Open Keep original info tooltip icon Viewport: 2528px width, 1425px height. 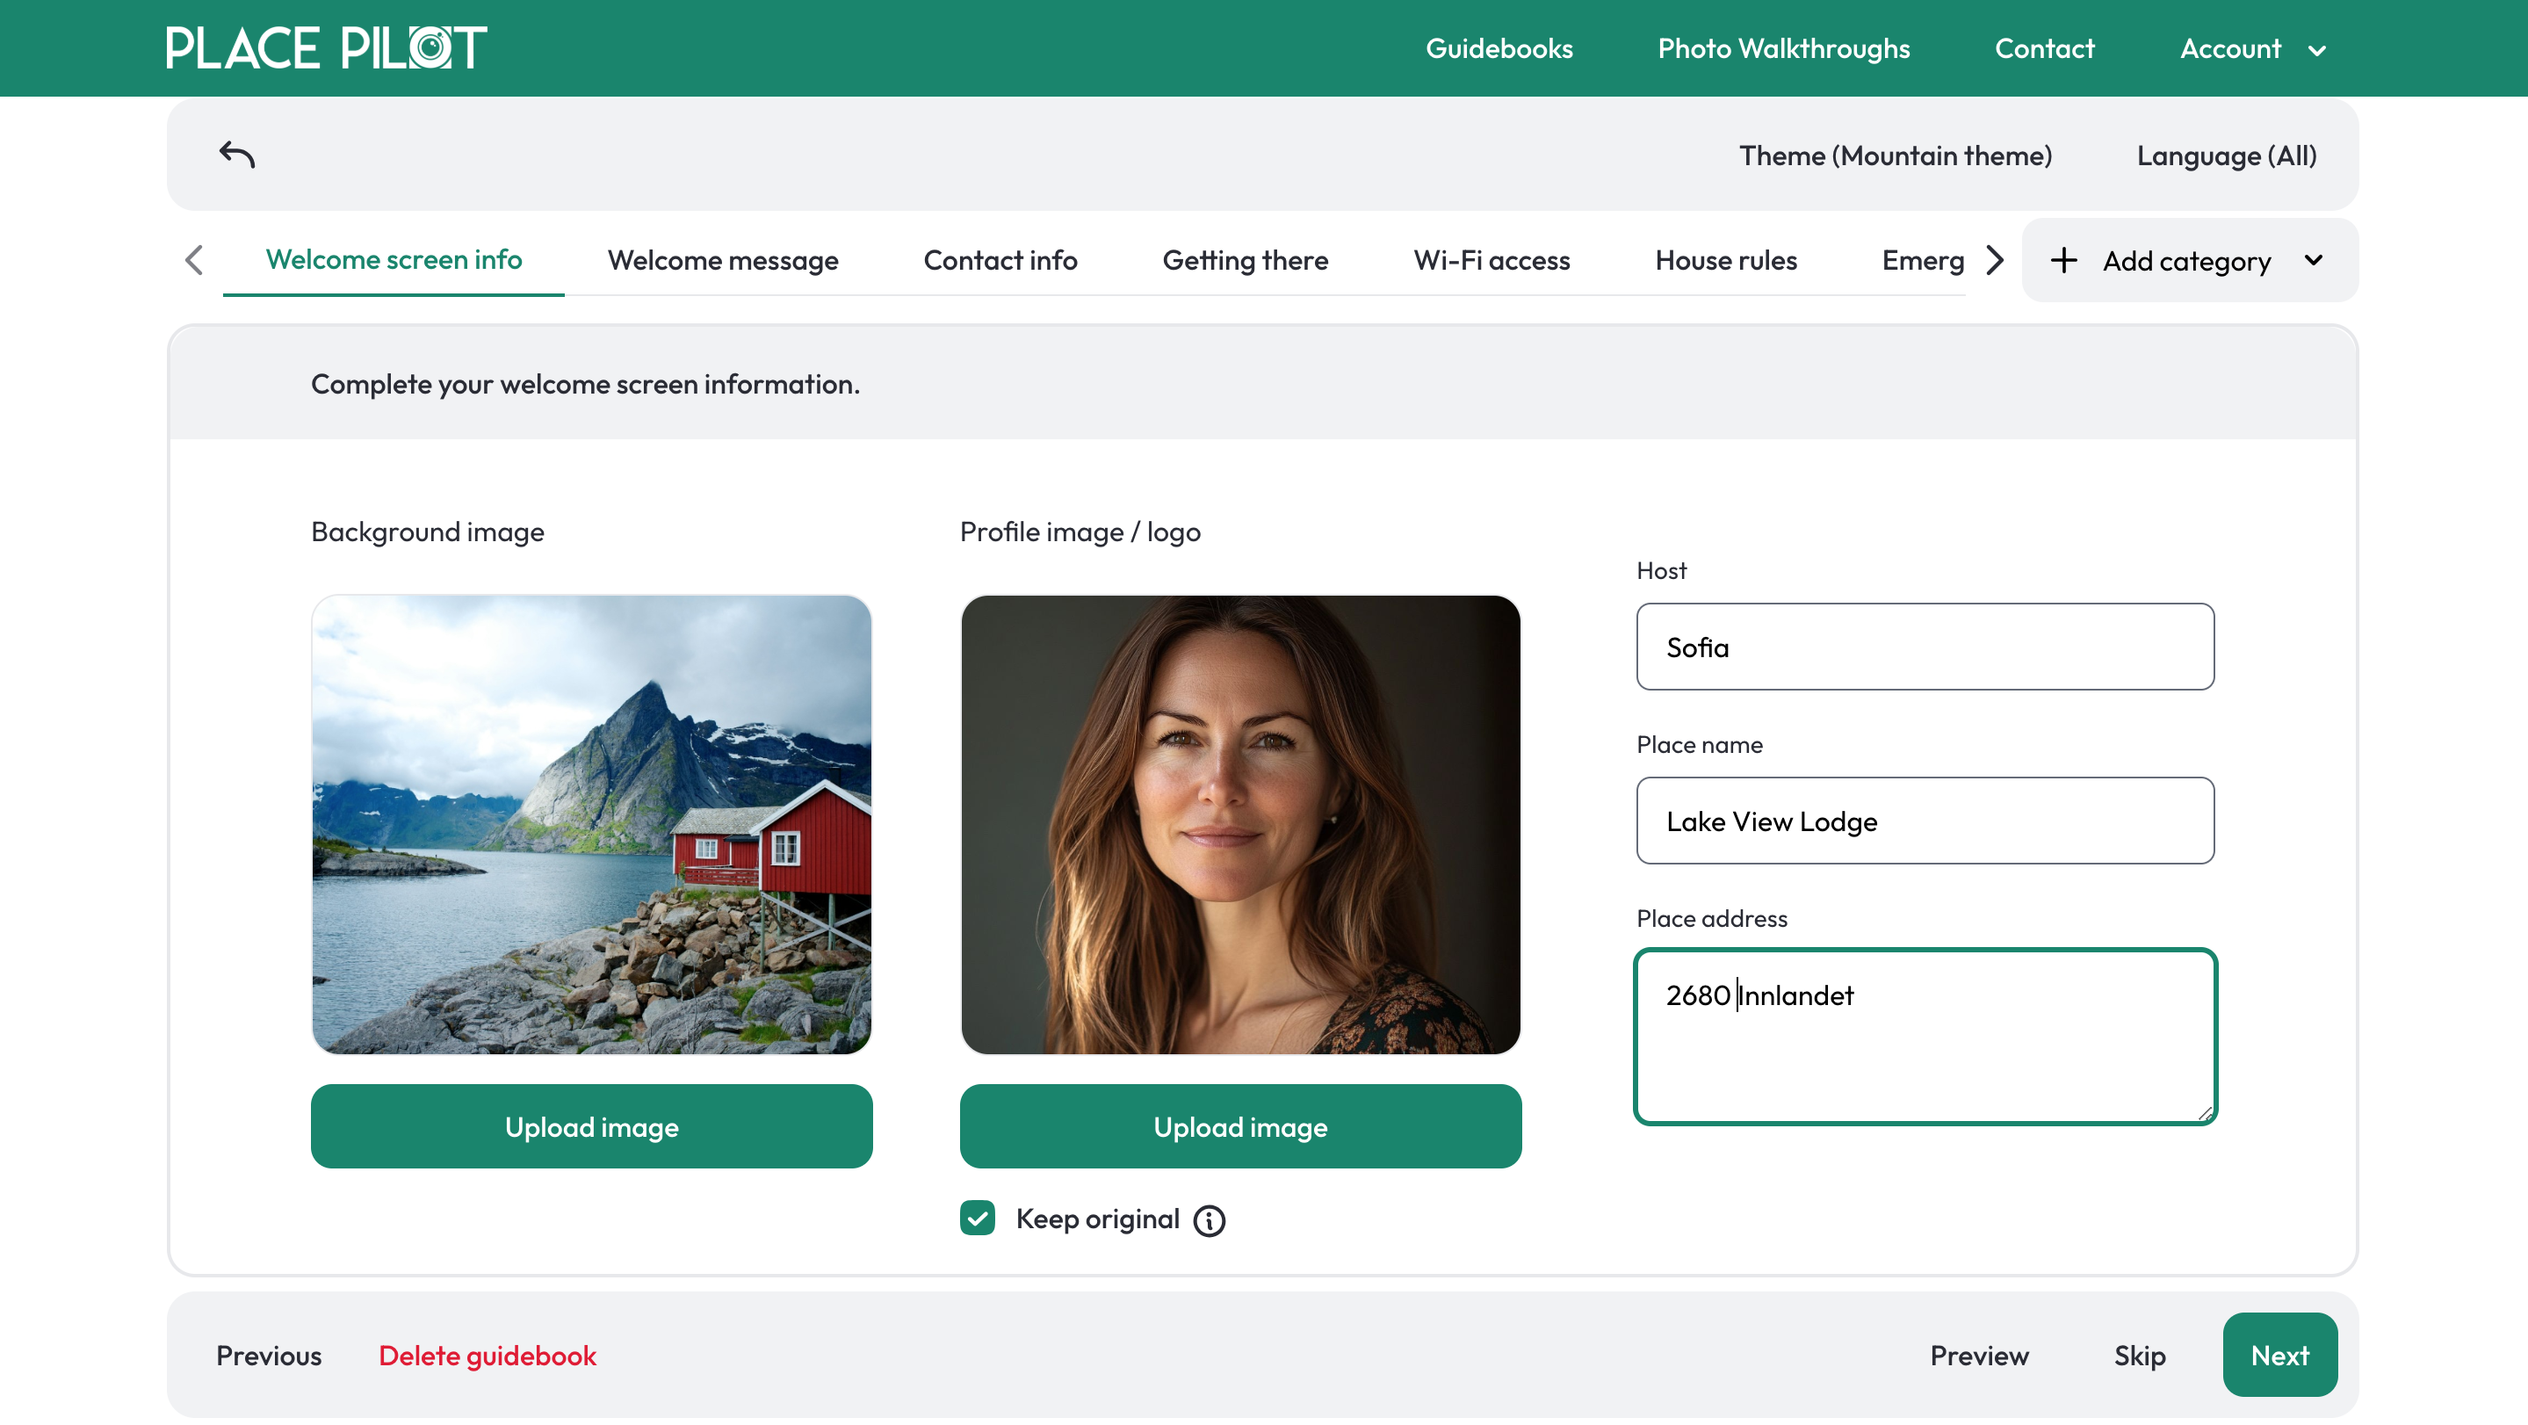1209,1220
